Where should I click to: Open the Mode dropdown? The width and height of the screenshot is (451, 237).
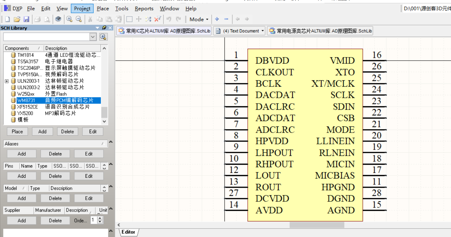coord(199,19)
